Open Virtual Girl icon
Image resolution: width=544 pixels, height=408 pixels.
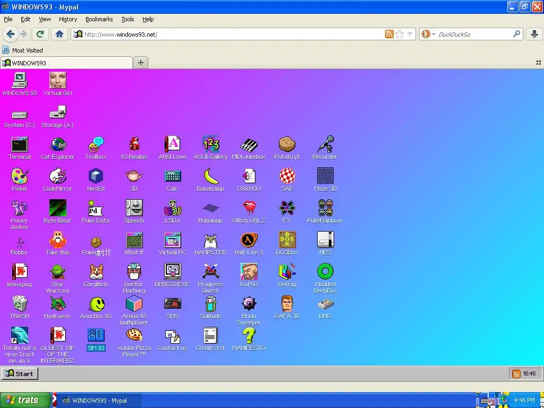57,81
